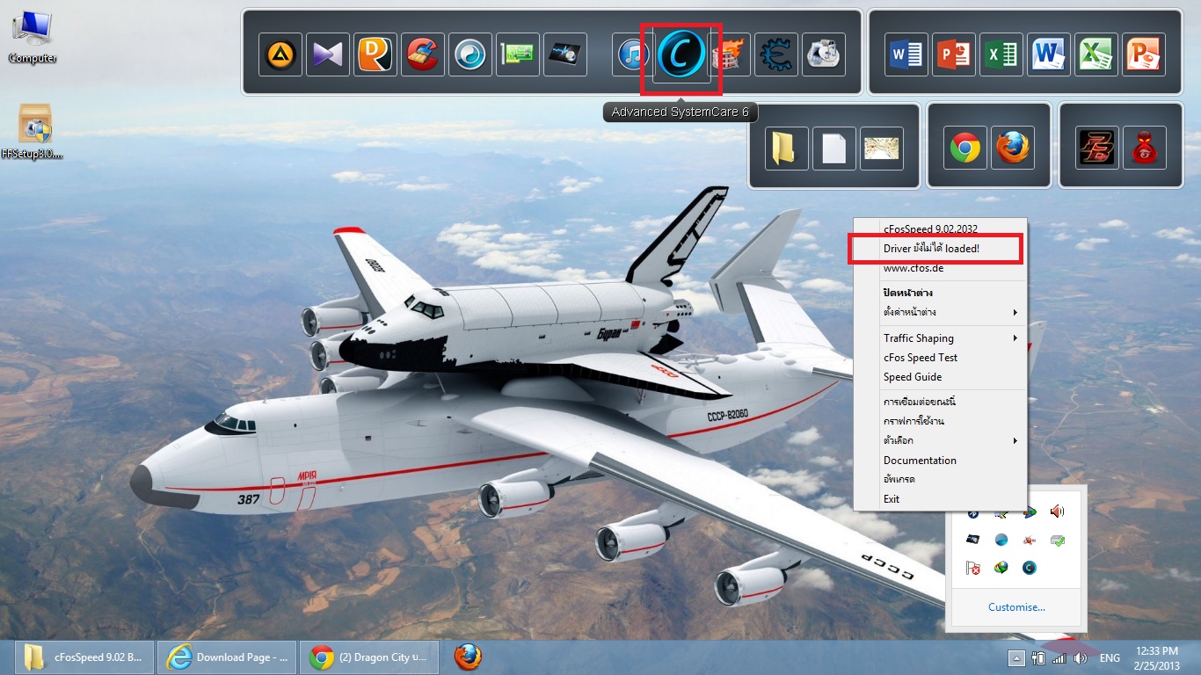The image size is (1201, 675).
Task: Click the red speaker icon in tray popup
Action: coord(1057,512)
